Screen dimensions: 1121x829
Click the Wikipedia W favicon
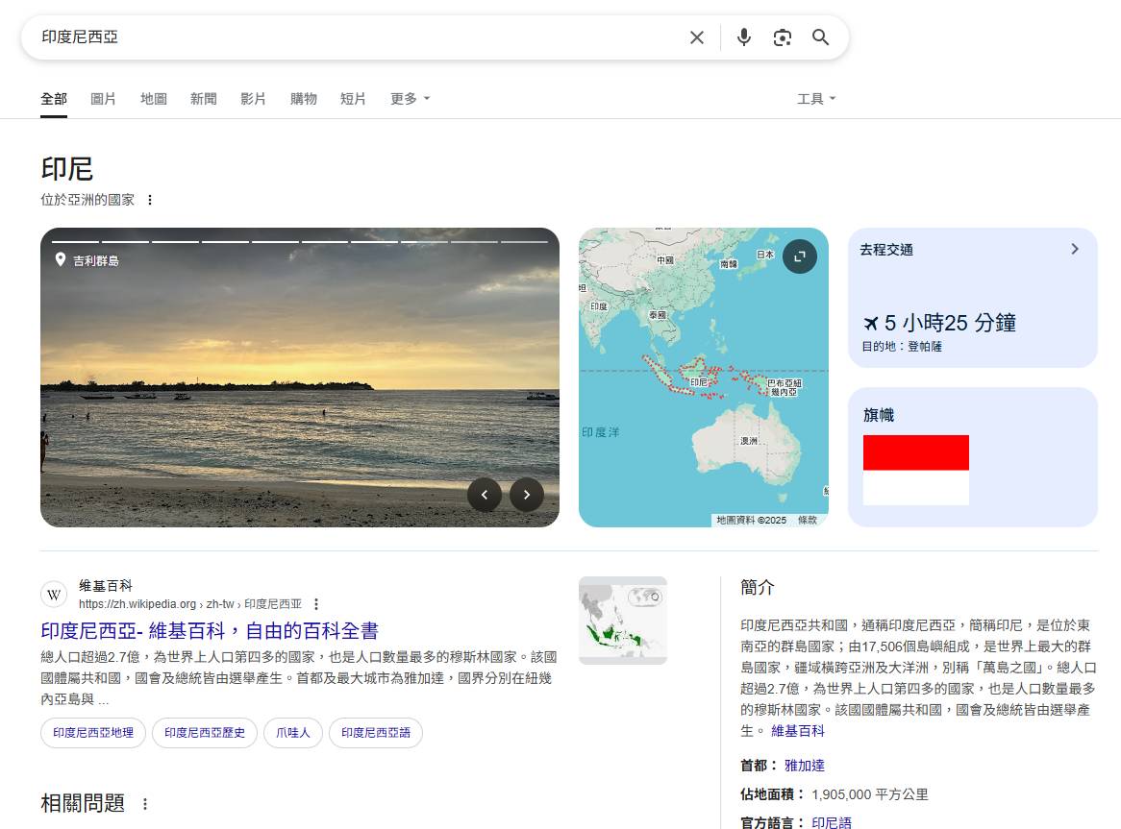(54, 594)
